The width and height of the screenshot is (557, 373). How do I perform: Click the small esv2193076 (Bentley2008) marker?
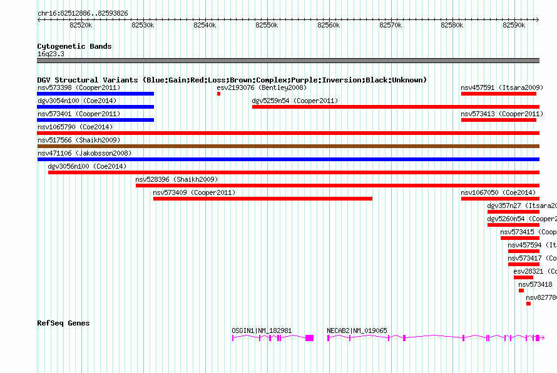[x=219, y=94]
